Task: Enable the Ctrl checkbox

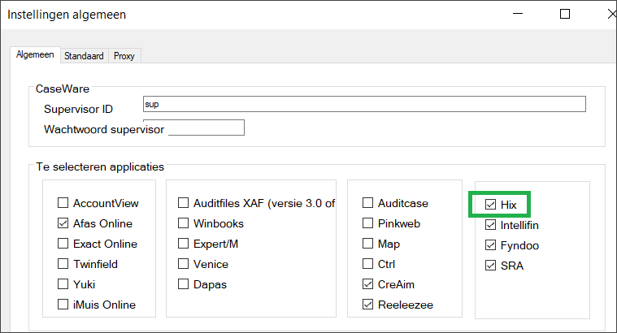Action: pyautogui.click(x=368, y=264)
